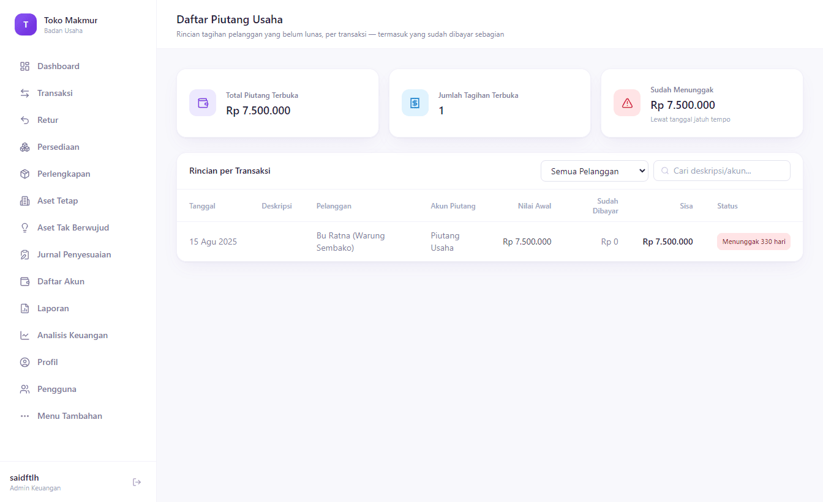Viewport: 823px width, 502px height.
Task: Click the saidftlh username in sidebar
Action: pos(24,478)
